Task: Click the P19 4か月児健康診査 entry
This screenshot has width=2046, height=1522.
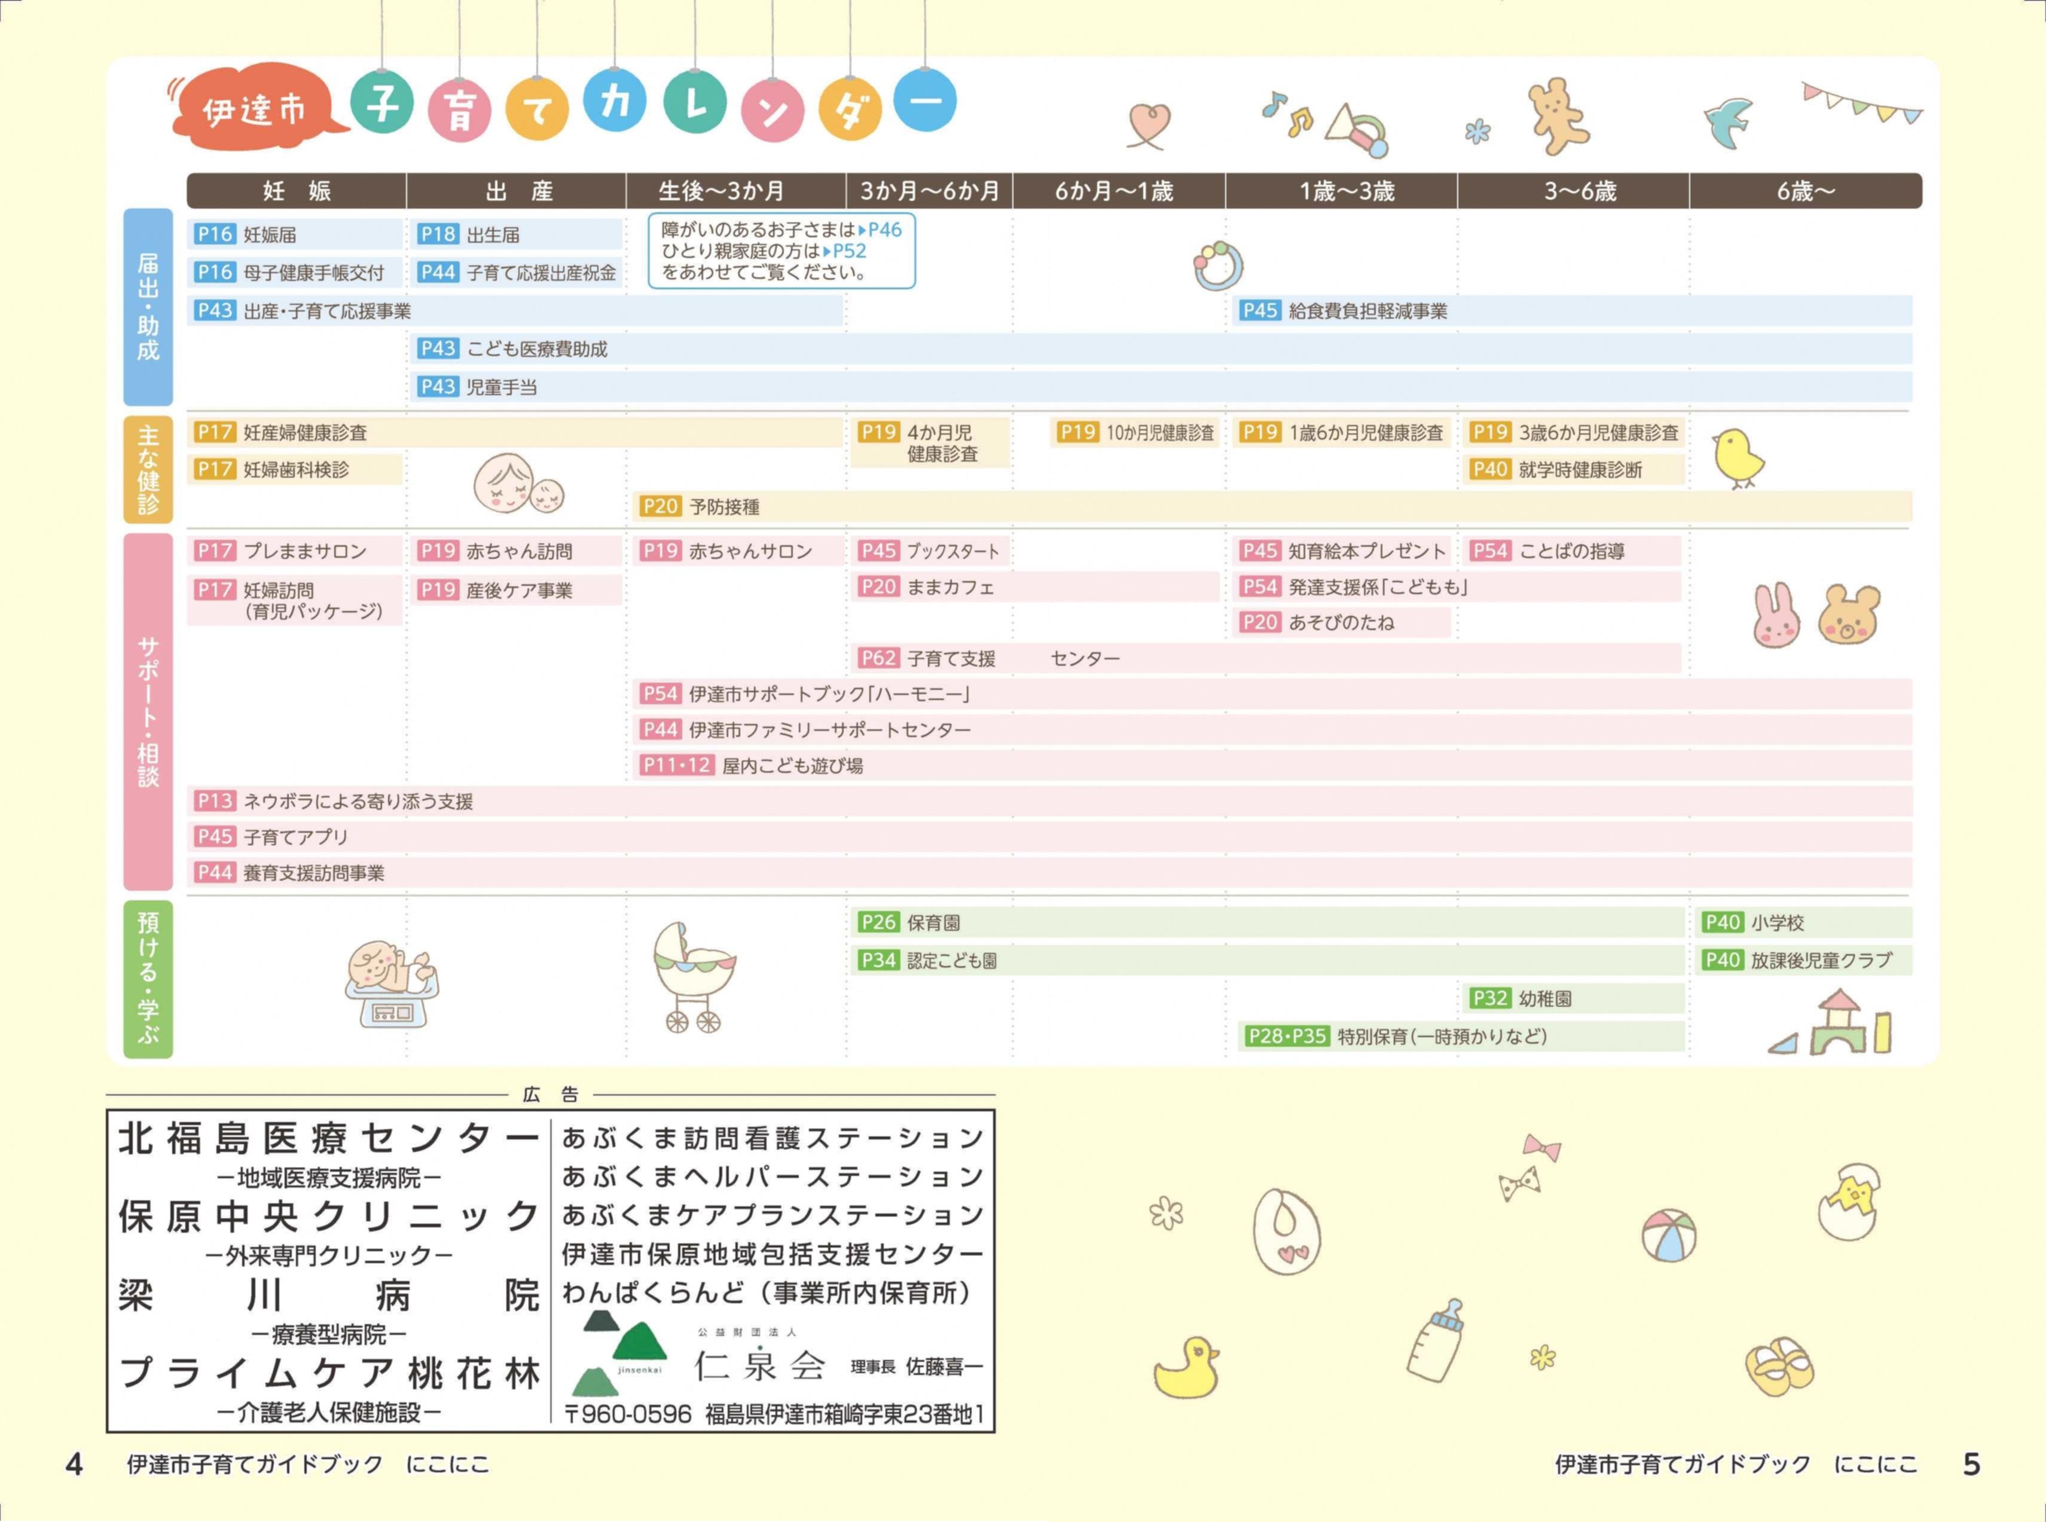Action: coord(930,442)
